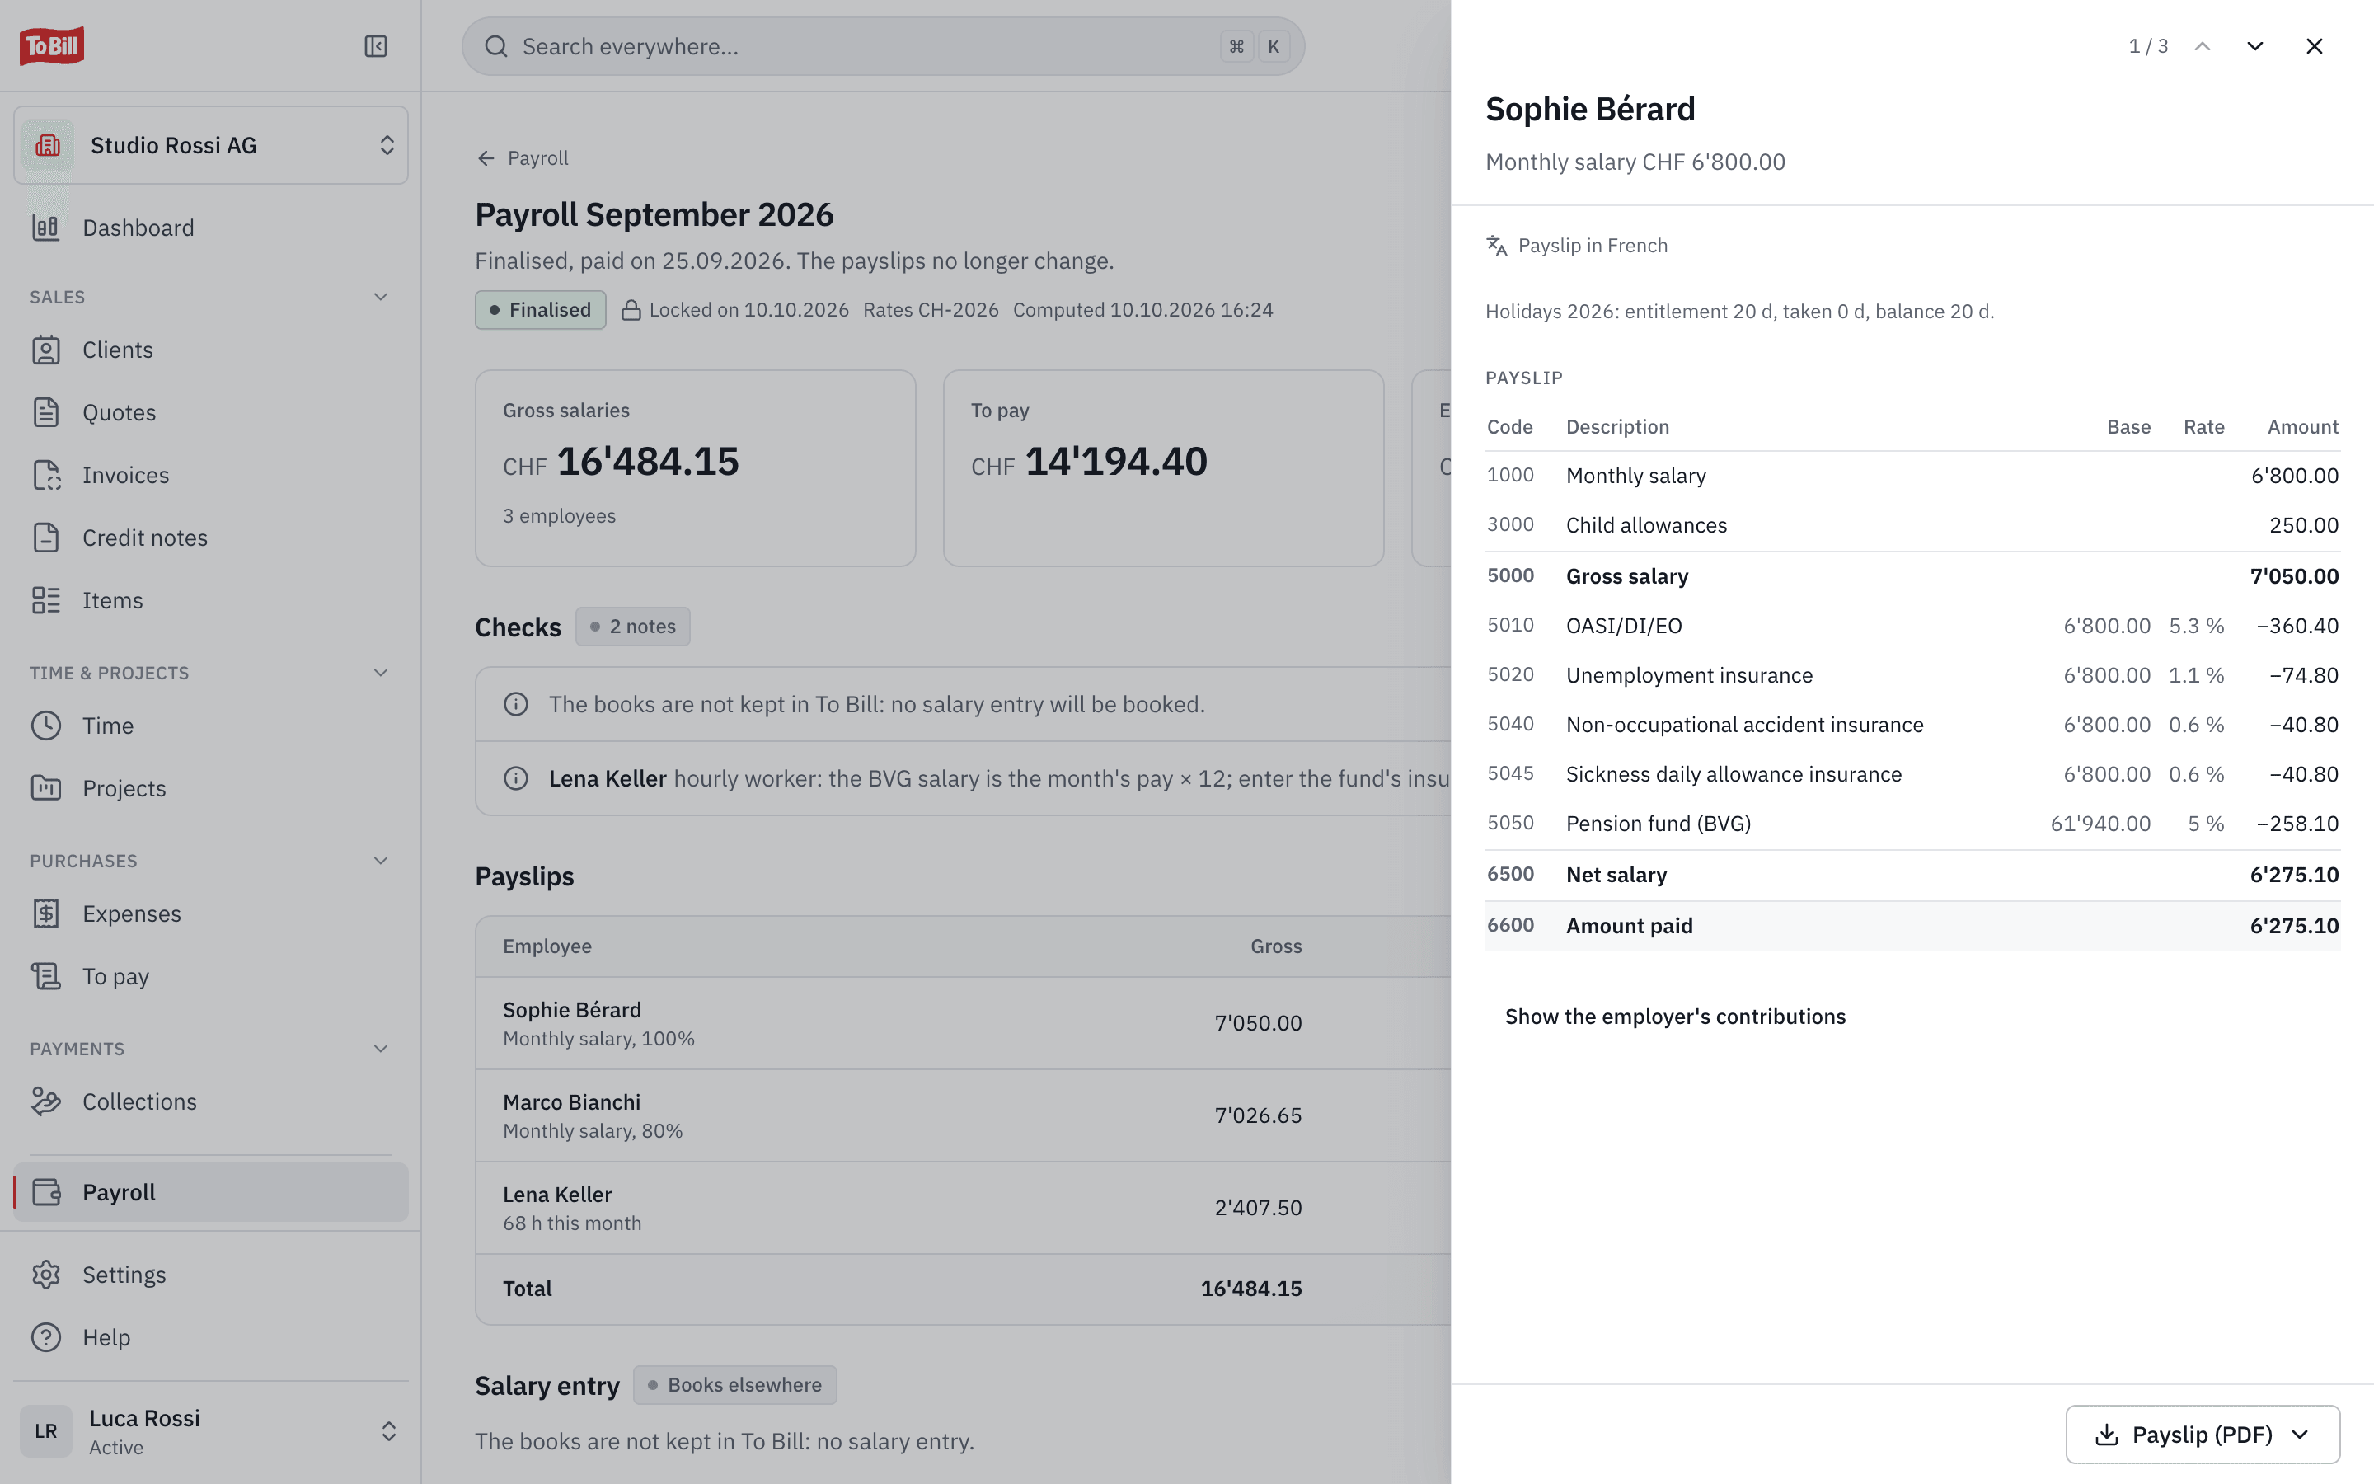Click the Payroll wallet icon
Image resolution: width=2374 pixels, height=1484 pixels.
coord(46,1192)
